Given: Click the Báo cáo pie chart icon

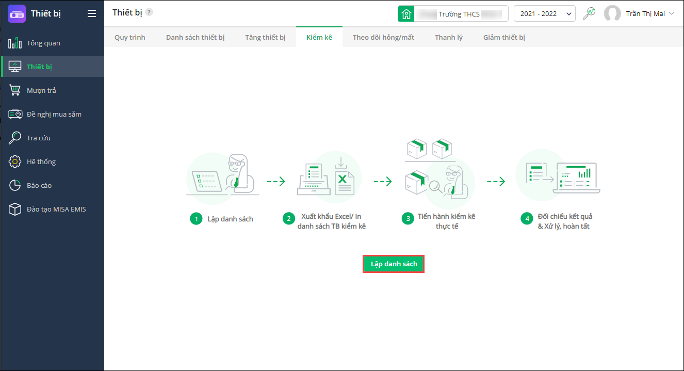Looking at the screenshot, I should coord(15,185).
